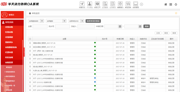Viewport: 180px width, 92px height.
Task: Click the 按表单项目查询 button
Action: (93, 21)
